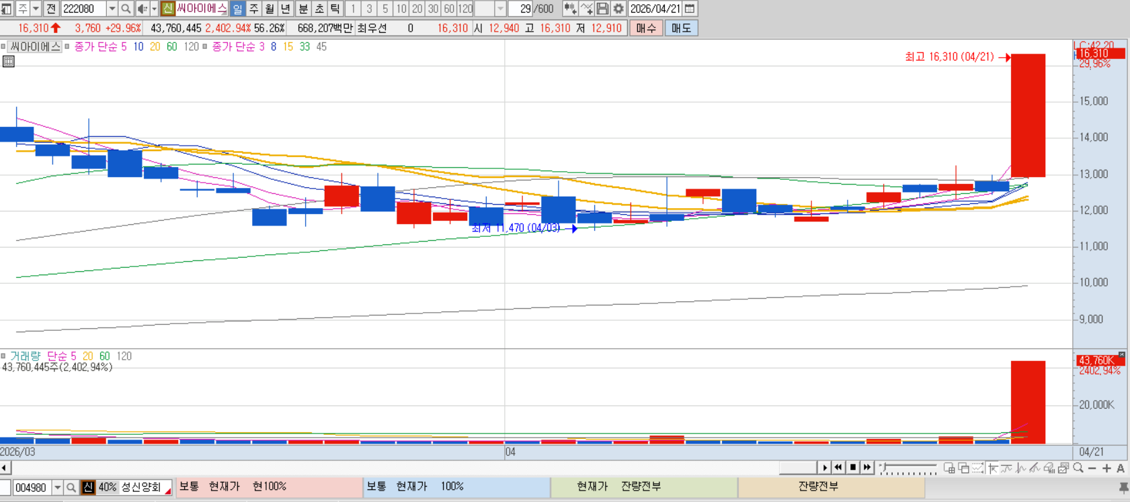The width and height of the screenshot is (1130, 502).
Task: Click the pin icon at bottom right
Action: (1123, 488)
